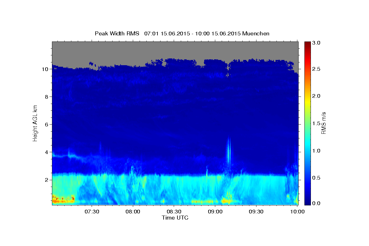Click the red high-RMS patch near ground at 07:10
369x246 pixels.
(63, 199)
